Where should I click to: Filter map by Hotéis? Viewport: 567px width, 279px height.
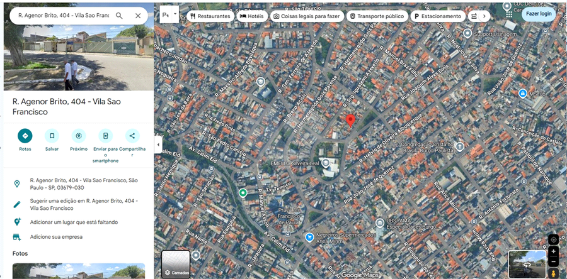coord(252,16)
